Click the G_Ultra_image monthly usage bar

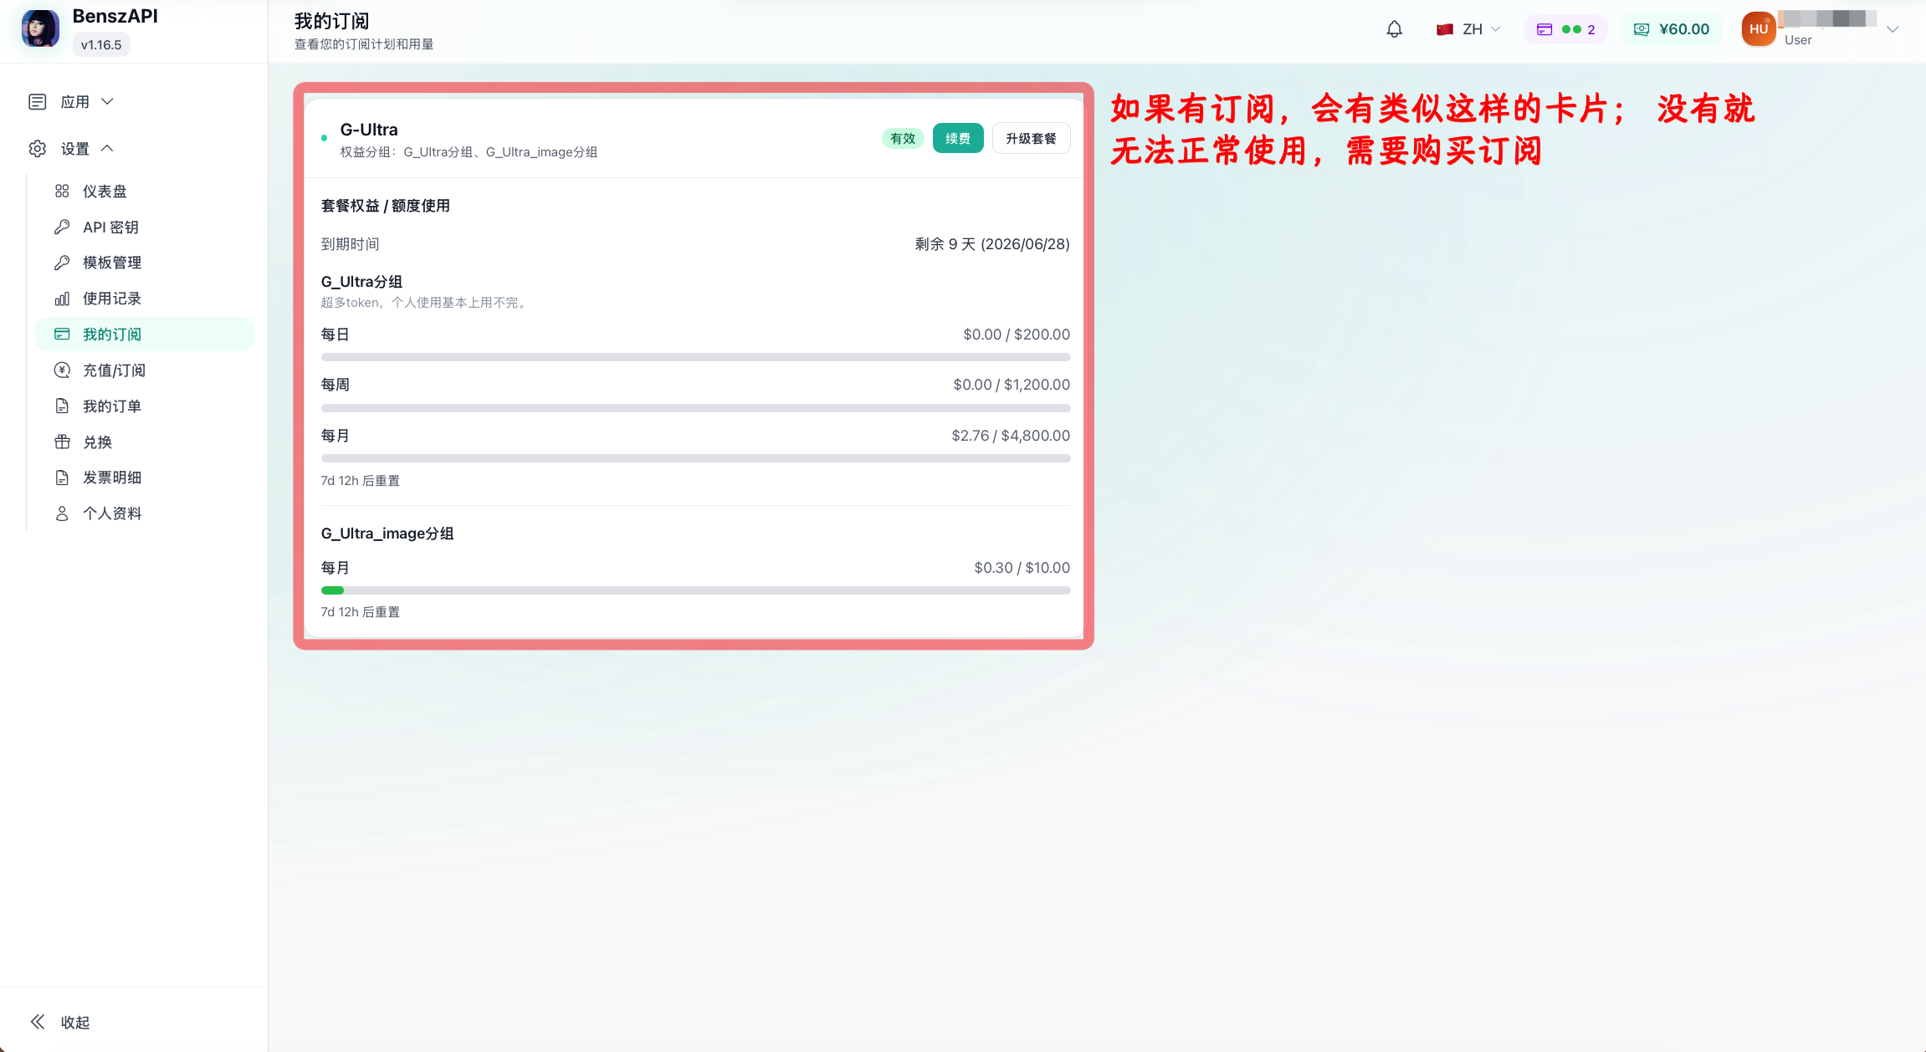[x=695, y=590]
